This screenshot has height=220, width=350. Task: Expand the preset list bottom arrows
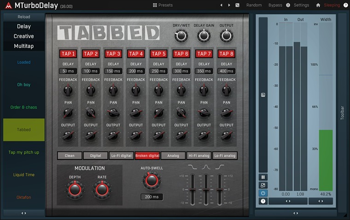click(x=23, y=213)
